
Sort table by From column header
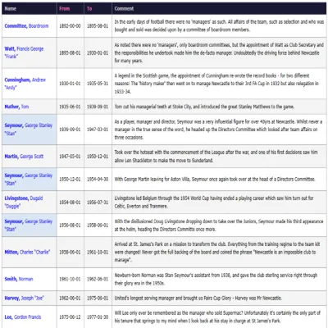[65, 8]
